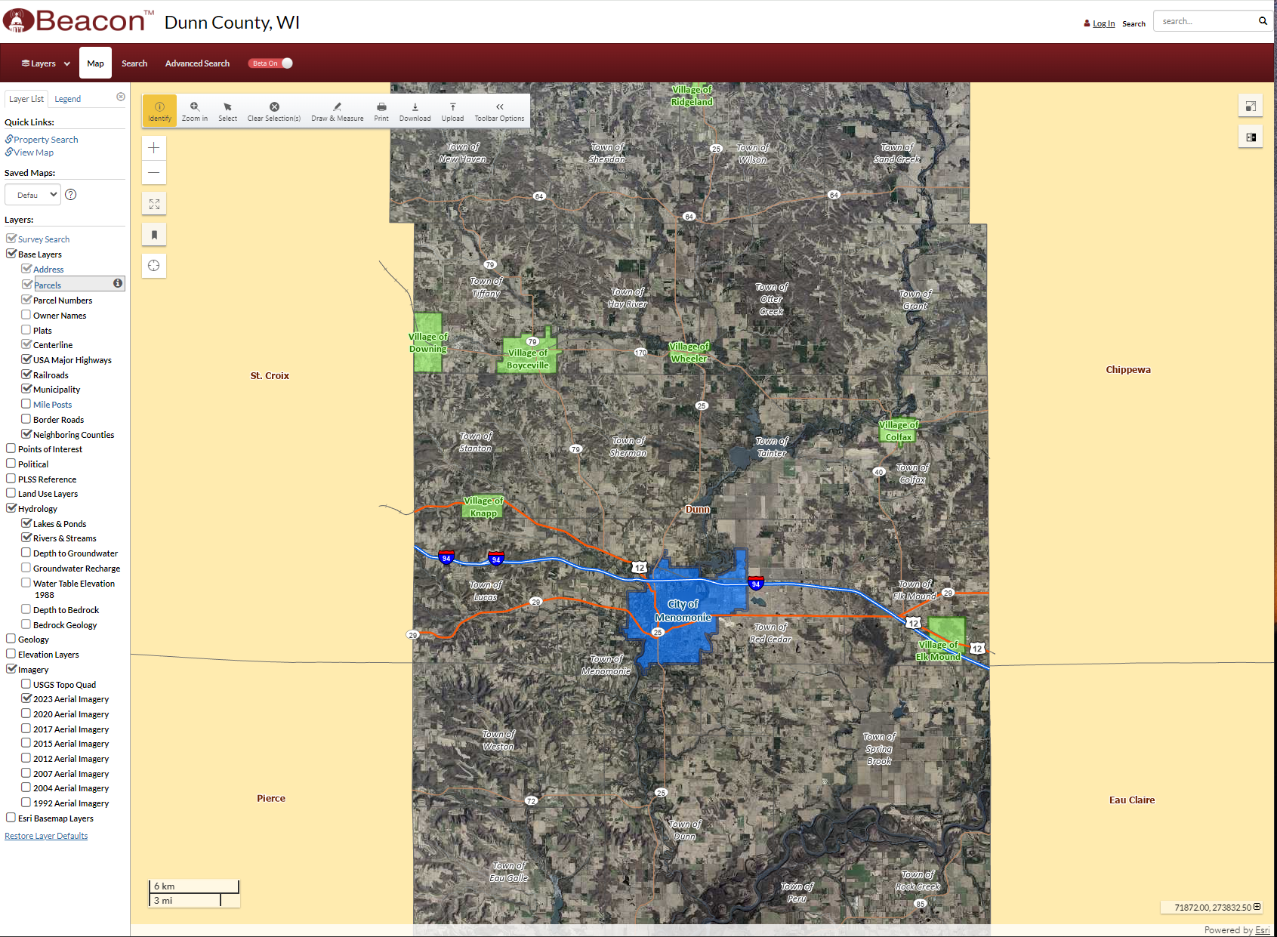This screenshot has width=1277, height=937.
Task: Collapse the toolbar with Toolbar Options
Action: tap(498, 111)
